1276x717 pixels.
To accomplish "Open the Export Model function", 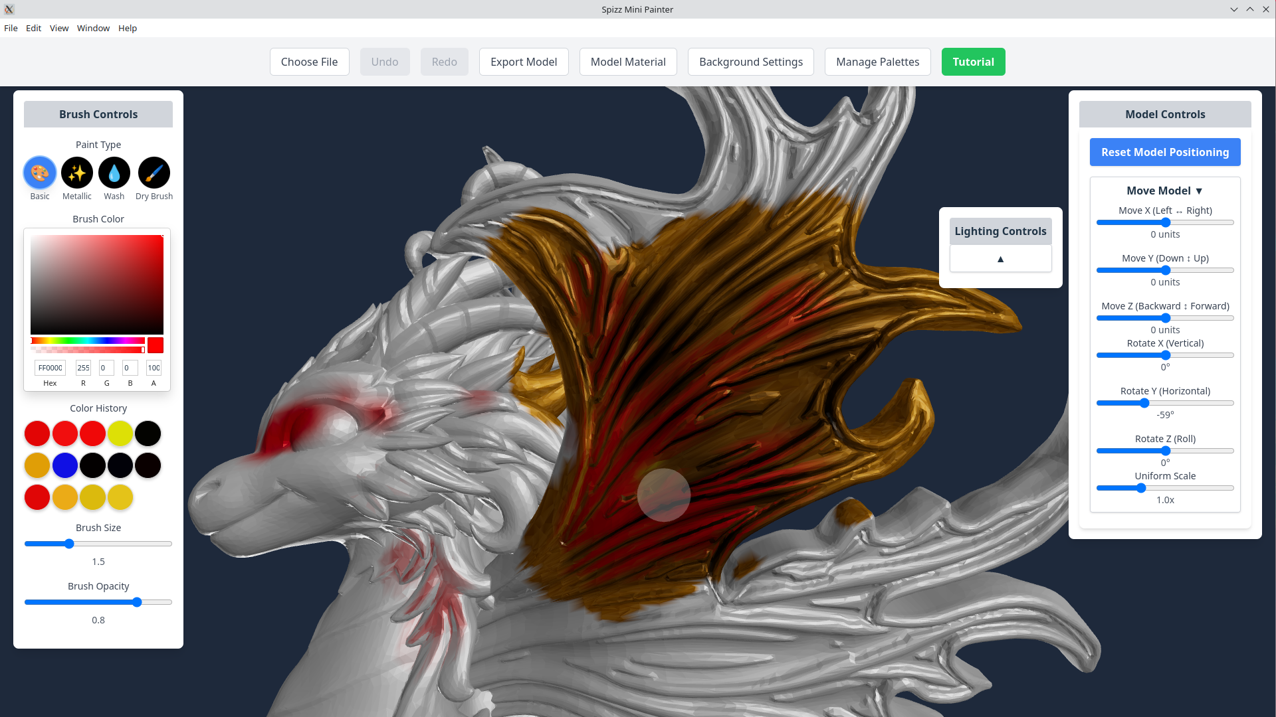I will (524, 61).
